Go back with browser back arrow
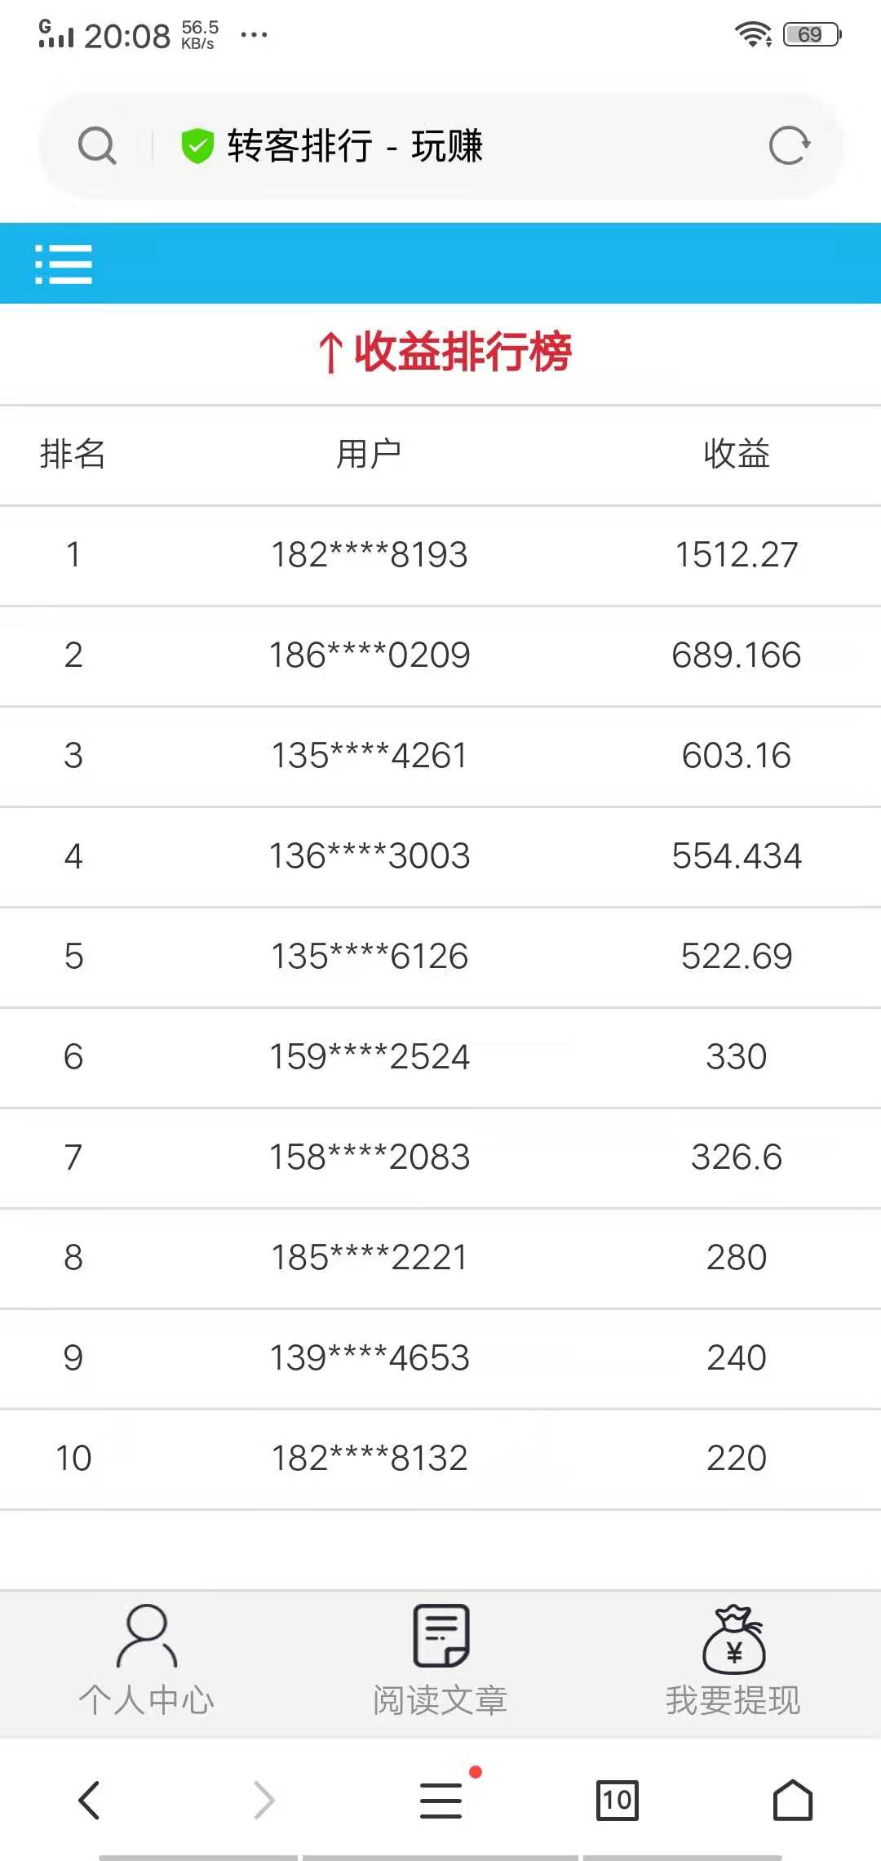The image size is (881, 1861). pos(89,1800)
